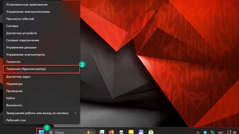Open the blue floppy disk taskbar app

[141, 132]
